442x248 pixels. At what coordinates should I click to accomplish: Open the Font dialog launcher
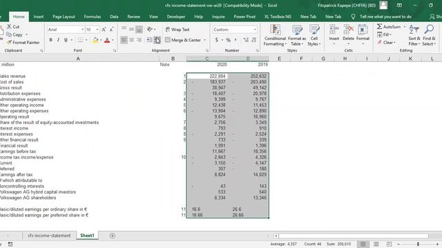tap(115, 50)
